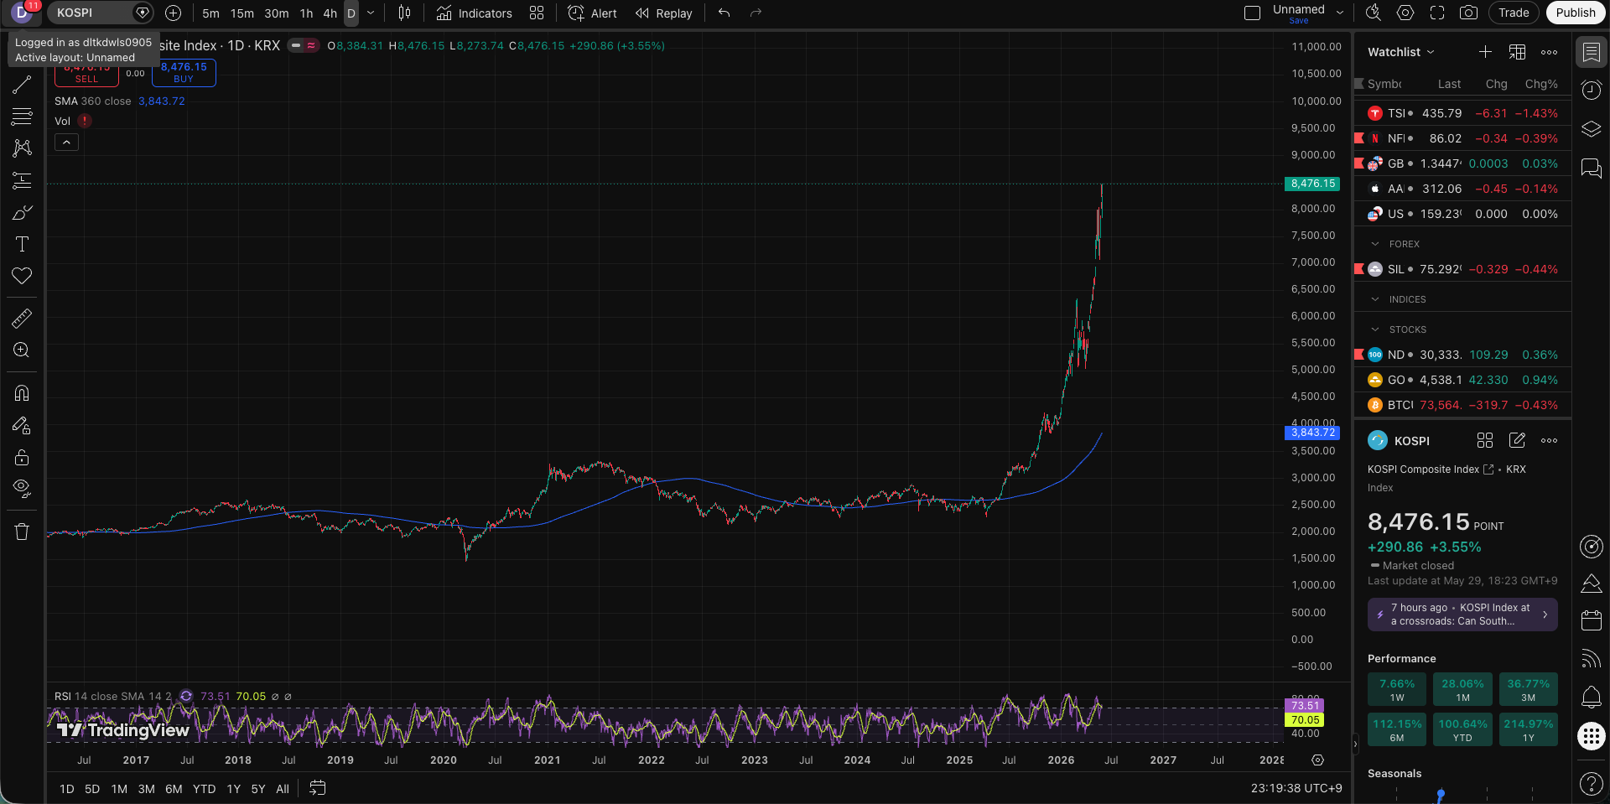This screenshot has height=804, width=1610.
Task: Open the 1M performance tile
Action: [x=1462, y=689]
